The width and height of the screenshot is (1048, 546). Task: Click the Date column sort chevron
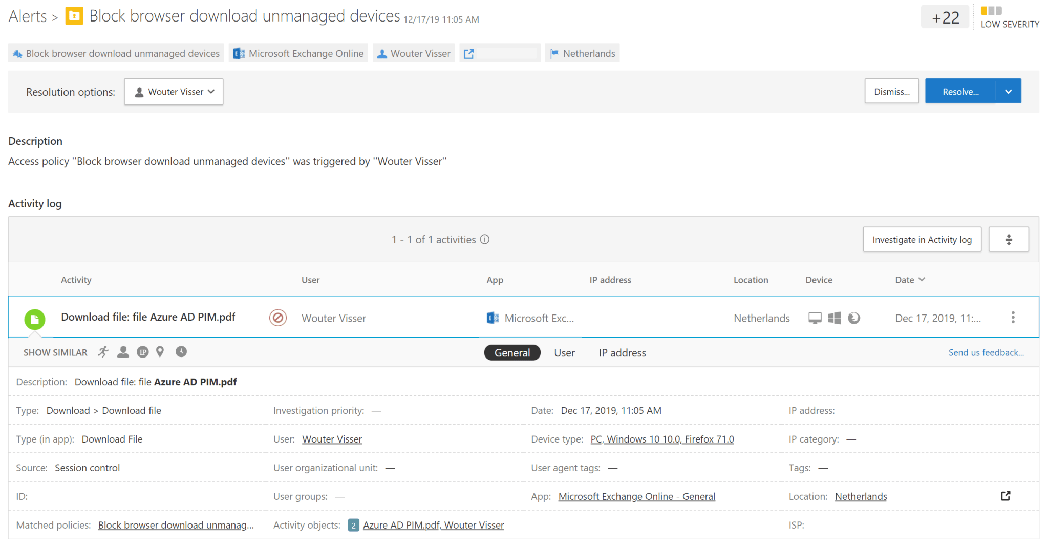point(923,280)
